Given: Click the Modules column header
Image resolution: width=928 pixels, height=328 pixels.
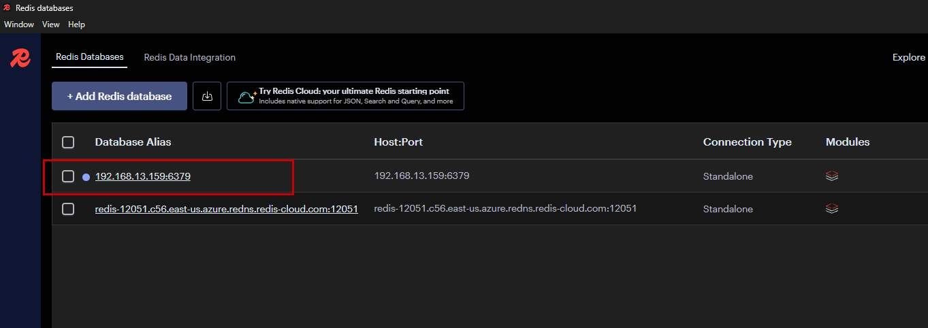Looking at the screenshot, I should click(848, 142).
